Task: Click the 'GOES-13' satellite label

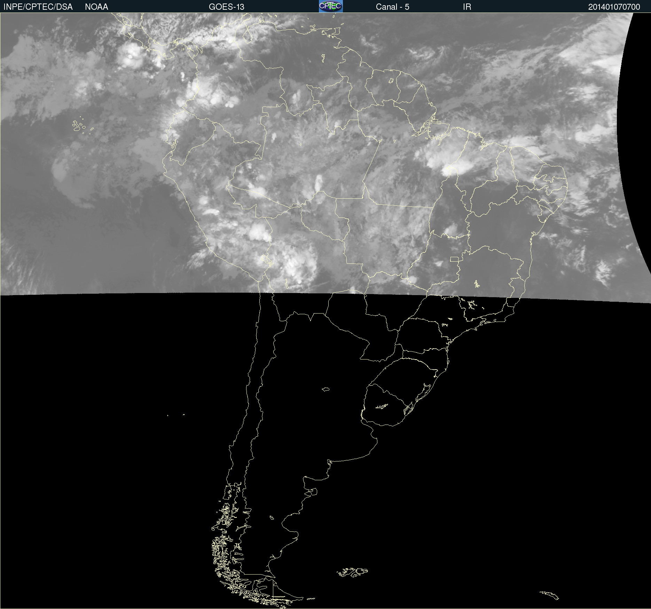Action: click(x=227, y=7)
